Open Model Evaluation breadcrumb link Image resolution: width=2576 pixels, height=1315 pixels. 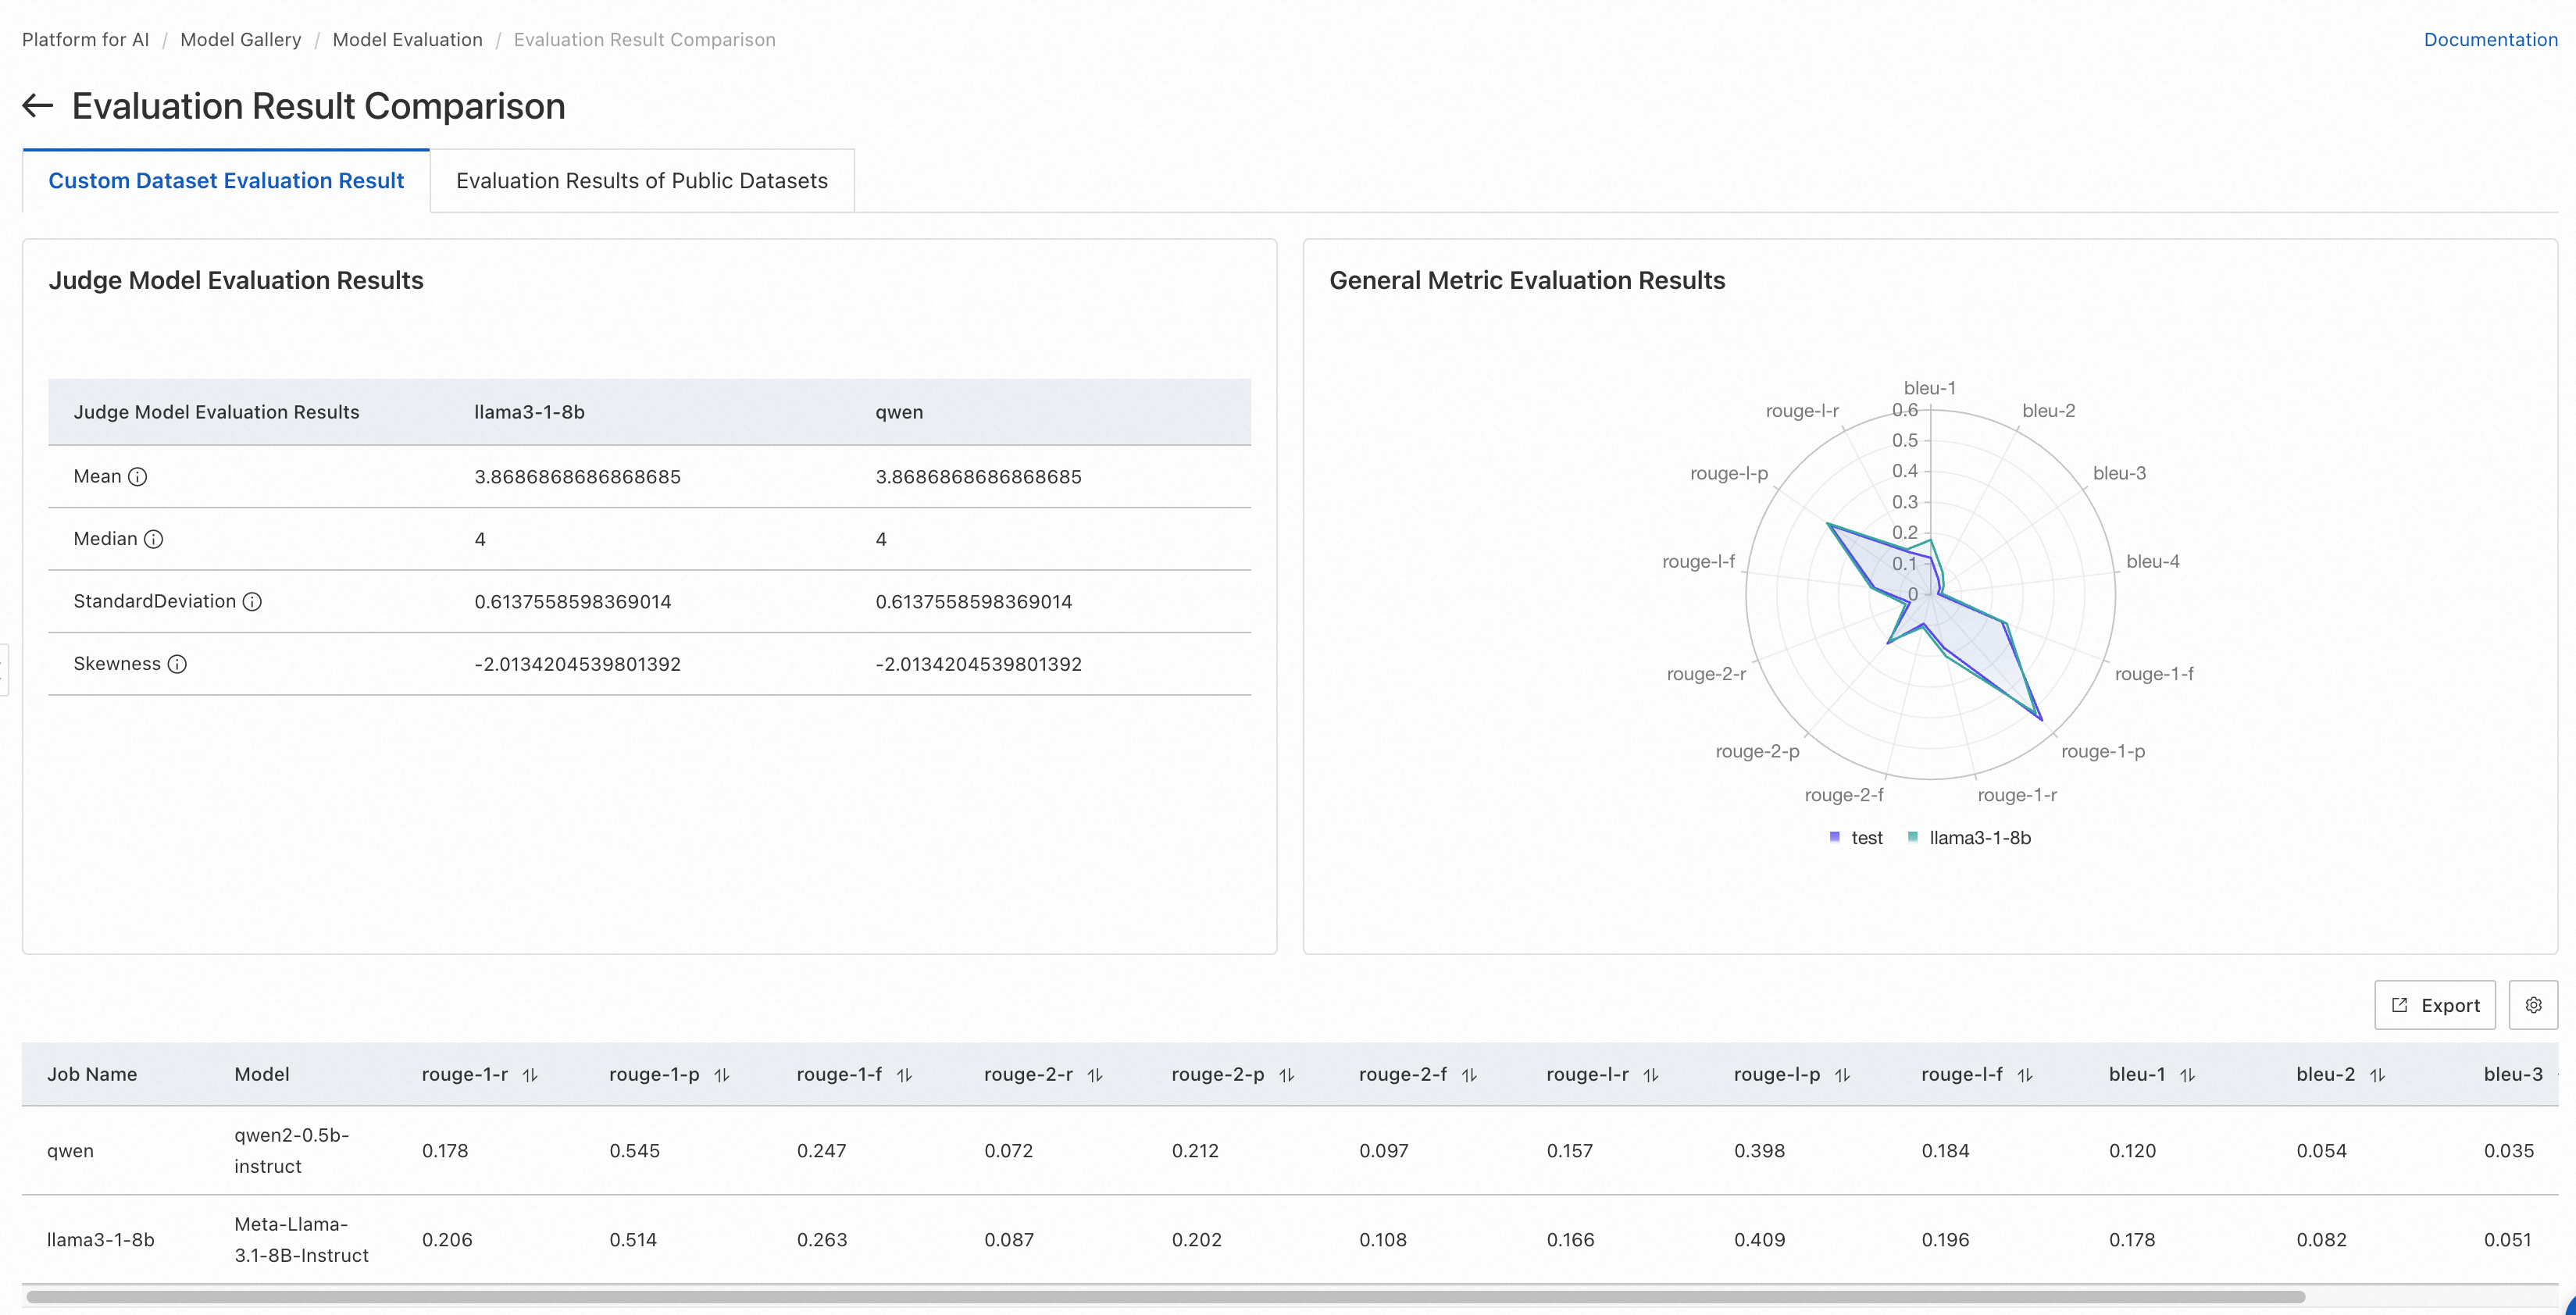coord(407,40)
